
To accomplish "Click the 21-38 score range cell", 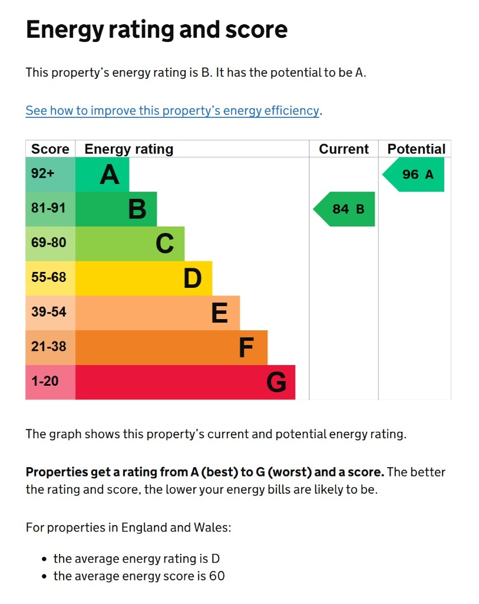I will [51, 347].
